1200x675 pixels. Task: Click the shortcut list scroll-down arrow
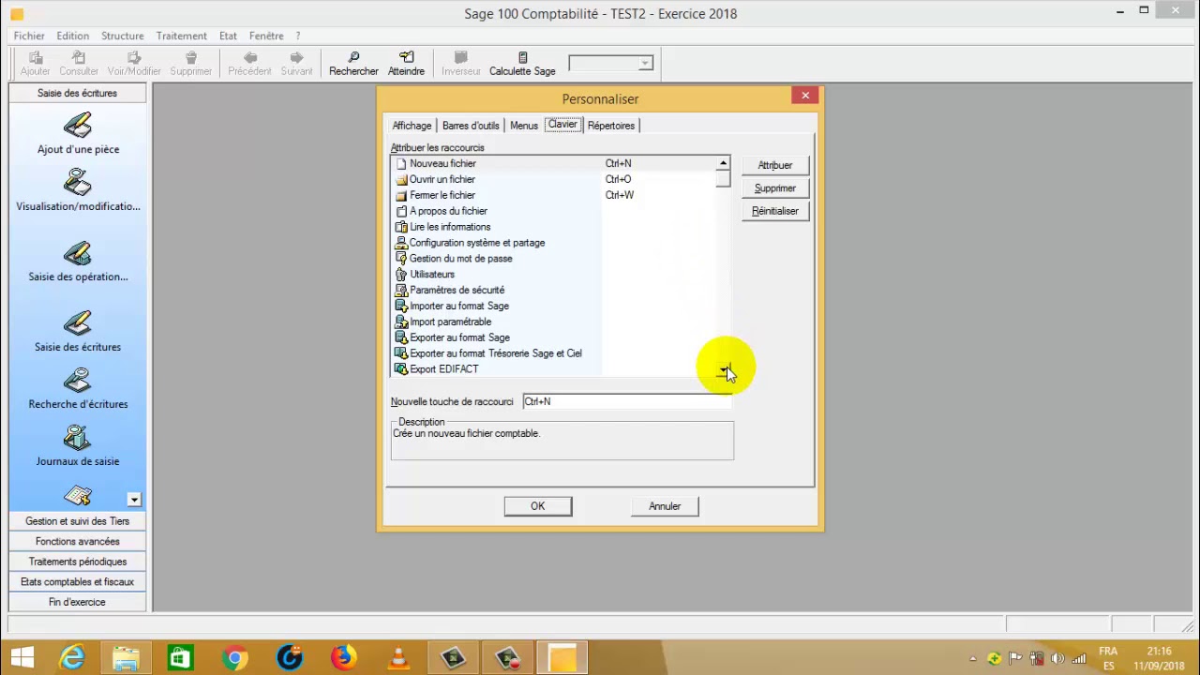[723, 370]
